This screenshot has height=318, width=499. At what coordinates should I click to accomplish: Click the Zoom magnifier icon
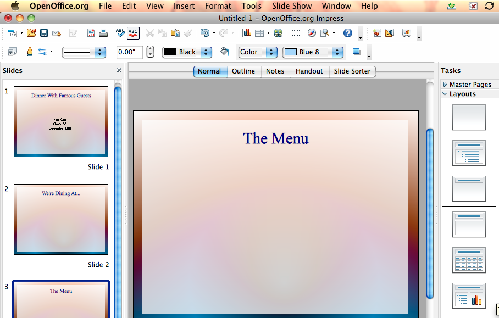click(325, 33)
